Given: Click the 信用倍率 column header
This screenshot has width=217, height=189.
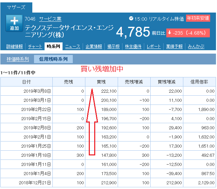Looking at the screenshot, I should click(x=199, y=82).
